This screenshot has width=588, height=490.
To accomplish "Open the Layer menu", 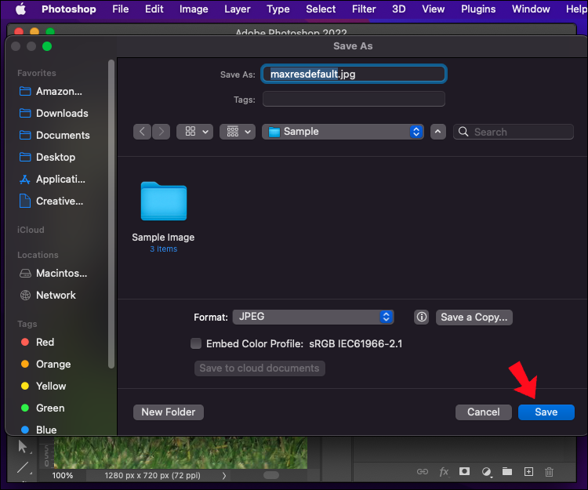I will 237,9.
